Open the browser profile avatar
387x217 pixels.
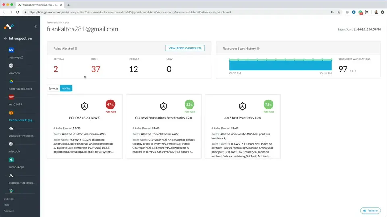click(376, 12)
